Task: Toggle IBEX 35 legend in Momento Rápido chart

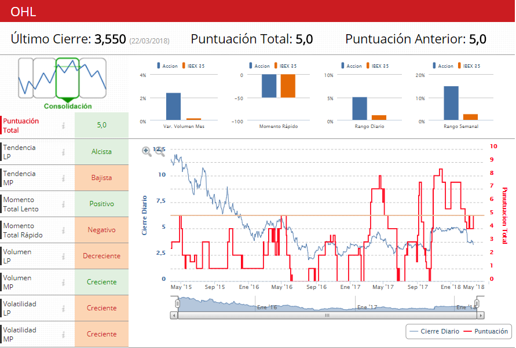Action: 286,66
